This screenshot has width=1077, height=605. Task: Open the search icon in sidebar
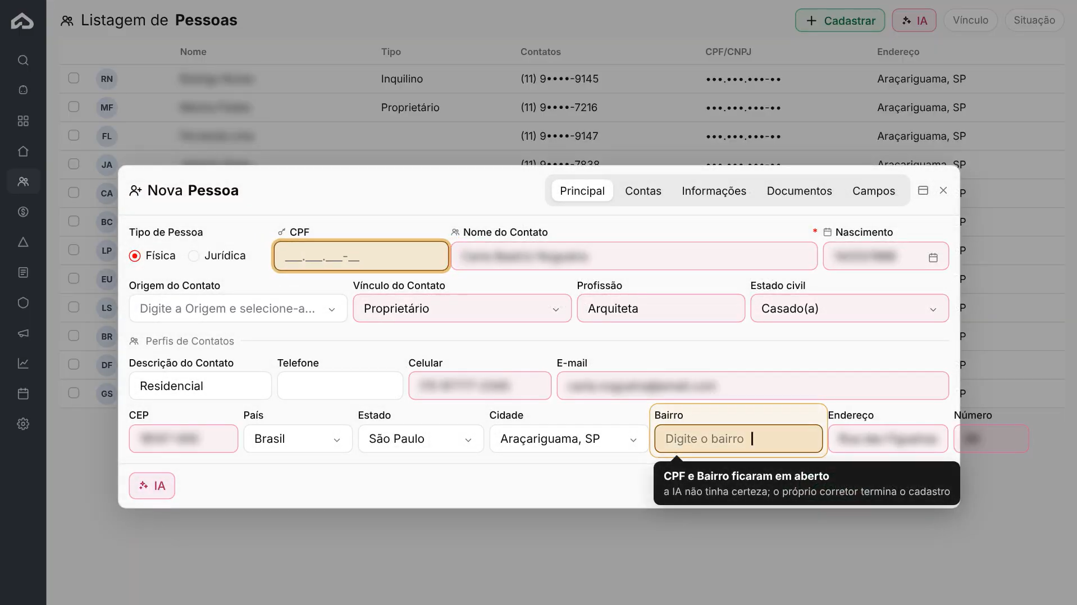pyautogui.click(x=23, y=60)
